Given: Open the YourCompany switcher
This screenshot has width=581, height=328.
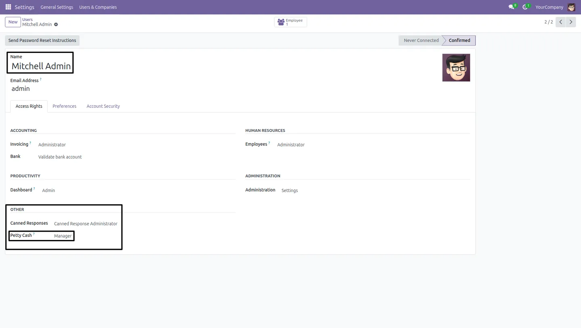Looking at the screenshot, I should pyautogui.click(x=549, y=7).
